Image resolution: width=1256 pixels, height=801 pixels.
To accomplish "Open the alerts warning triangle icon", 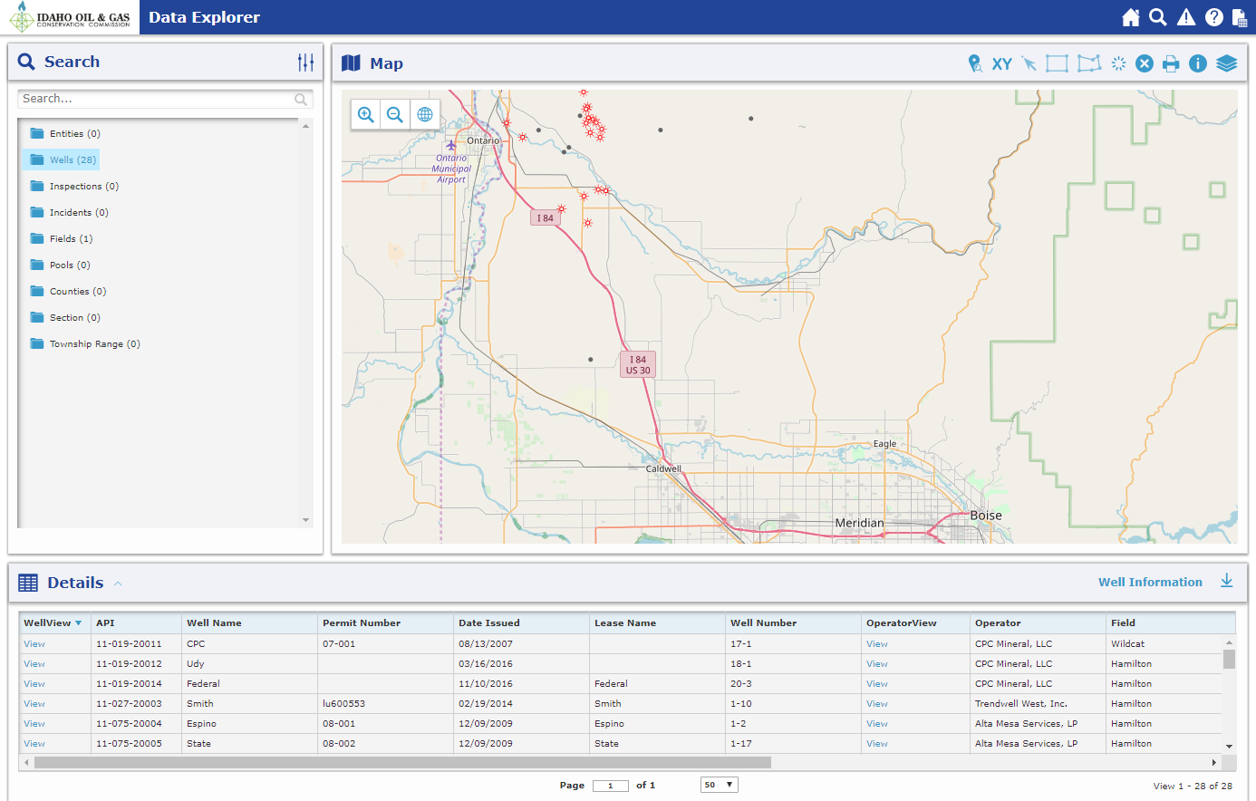I will coord(1186,16).
